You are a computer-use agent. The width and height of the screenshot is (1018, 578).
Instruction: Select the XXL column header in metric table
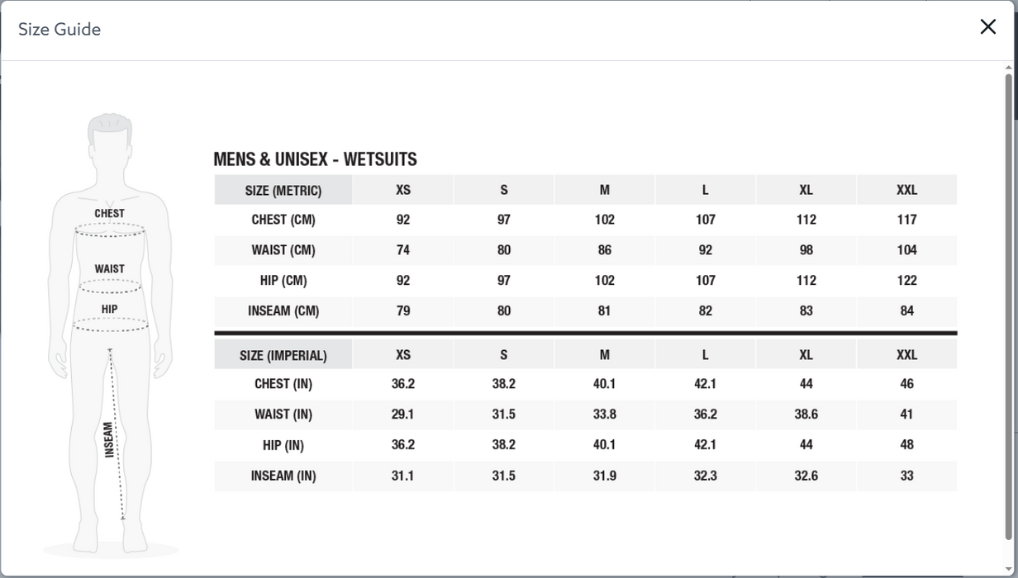[x=906, y=190]
